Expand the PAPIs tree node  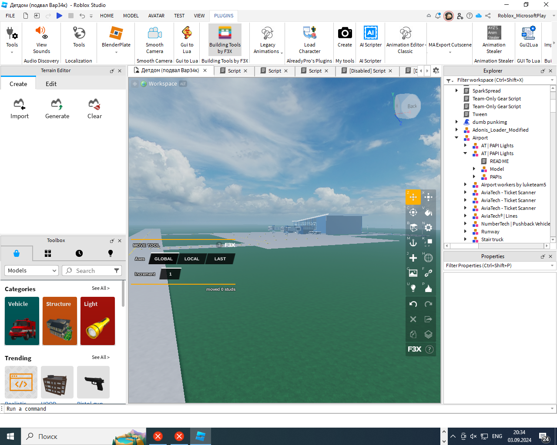pyautogui.click(x=474, y=177)
